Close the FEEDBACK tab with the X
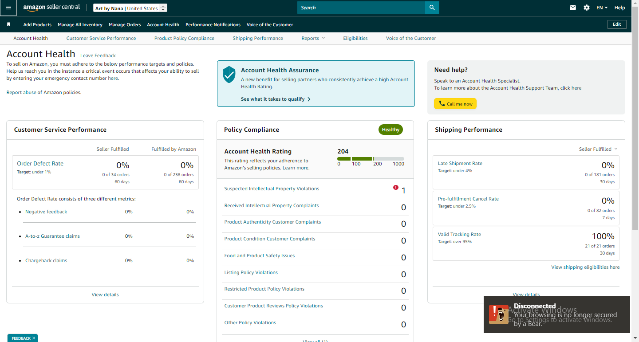The image size is (639, 342). 34,338
